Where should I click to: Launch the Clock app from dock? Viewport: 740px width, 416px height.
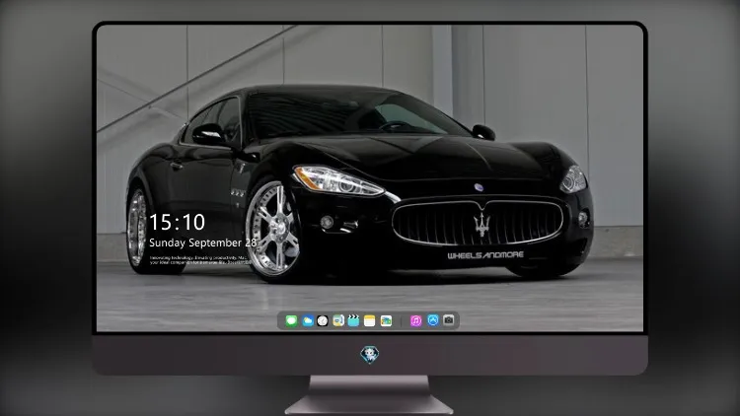pos(323,320)
